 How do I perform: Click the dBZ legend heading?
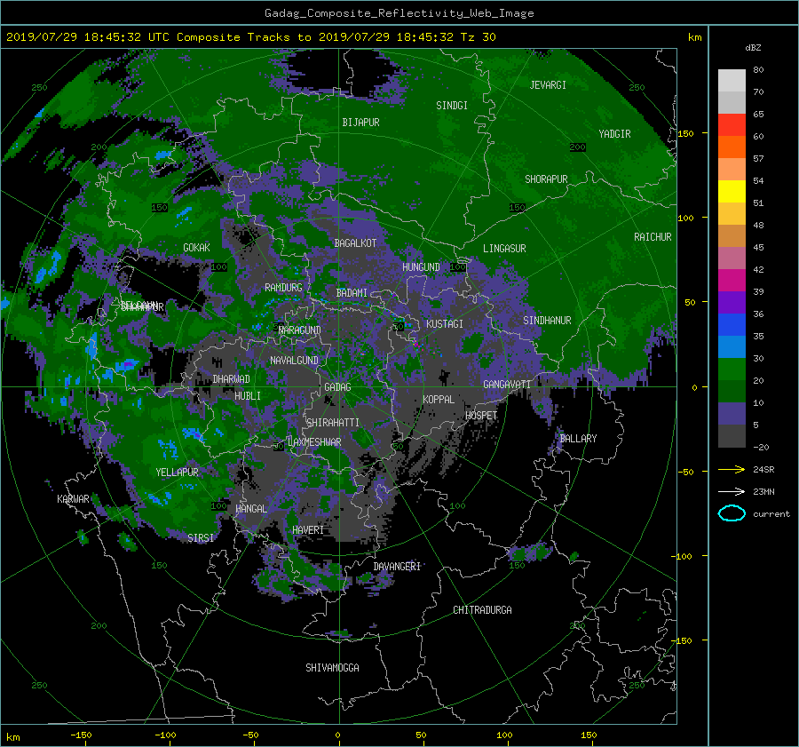coord(753,48)
